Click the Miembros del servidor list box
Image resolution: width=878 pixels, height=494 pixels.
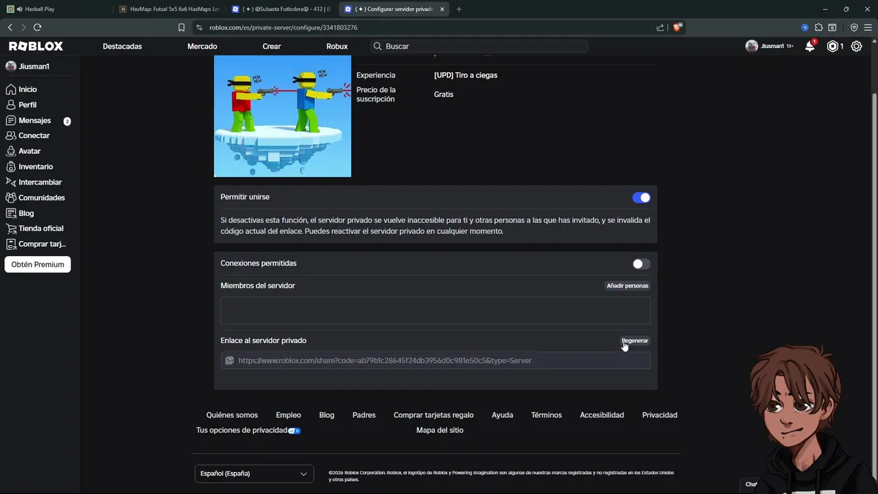[x=436, y=311]
